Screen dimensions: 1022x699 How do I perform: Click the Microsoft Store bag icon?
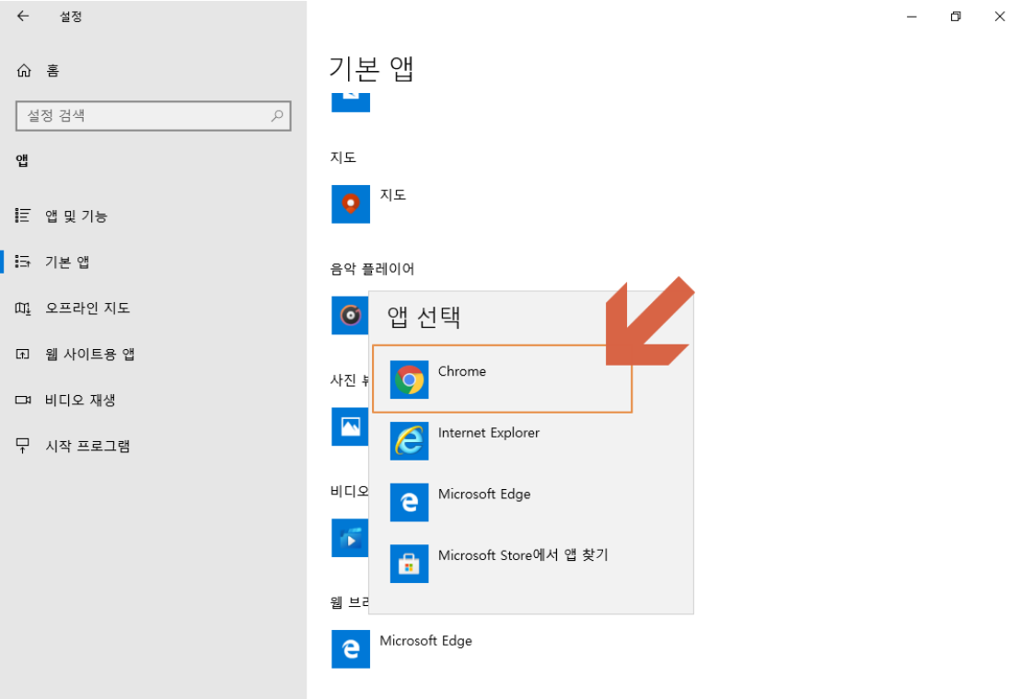click(410, 564)
